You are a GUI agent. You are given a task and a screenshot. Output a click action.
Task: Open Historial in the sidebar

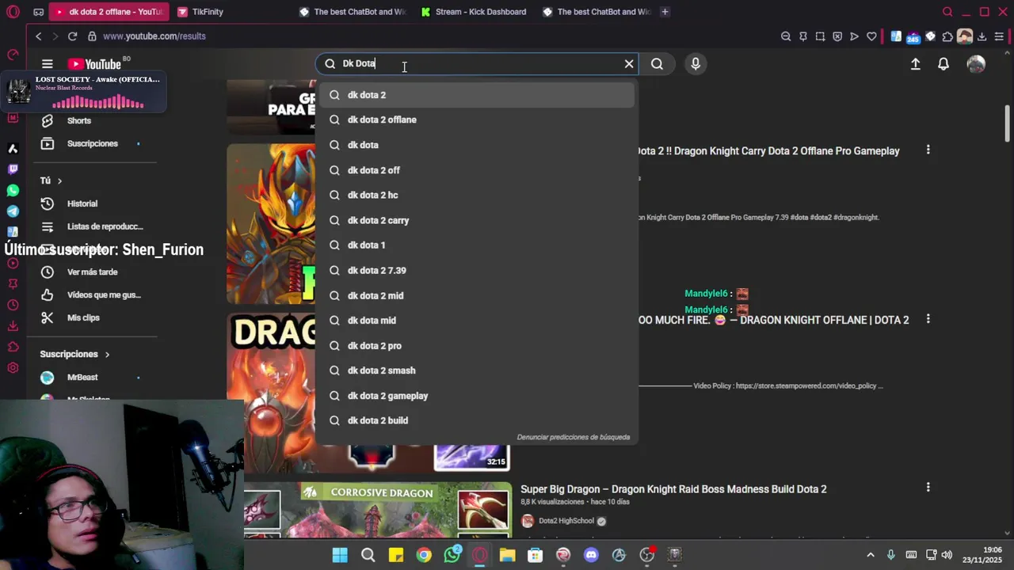tap(82, 203)
